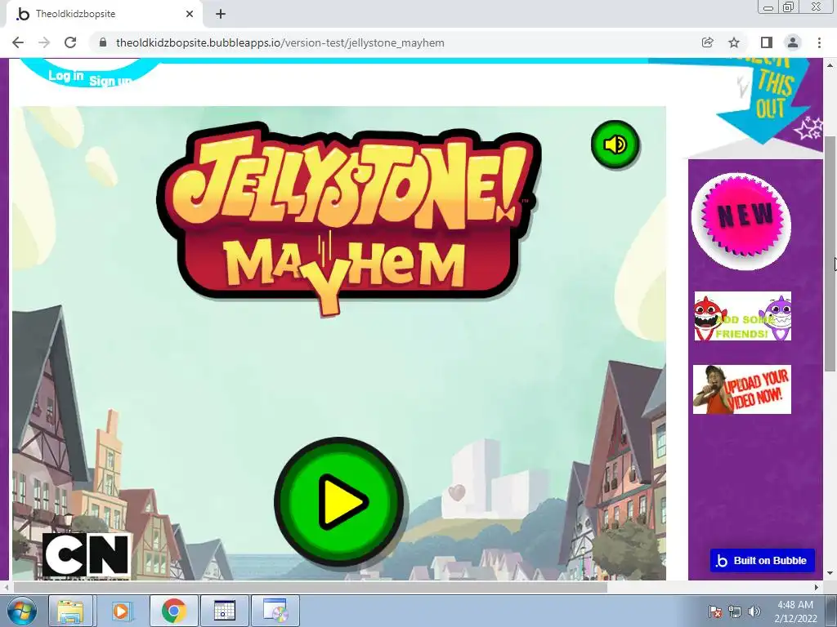837x627 pixels.
Task: Open the network tray icon
Action: (x=735, y=611)
